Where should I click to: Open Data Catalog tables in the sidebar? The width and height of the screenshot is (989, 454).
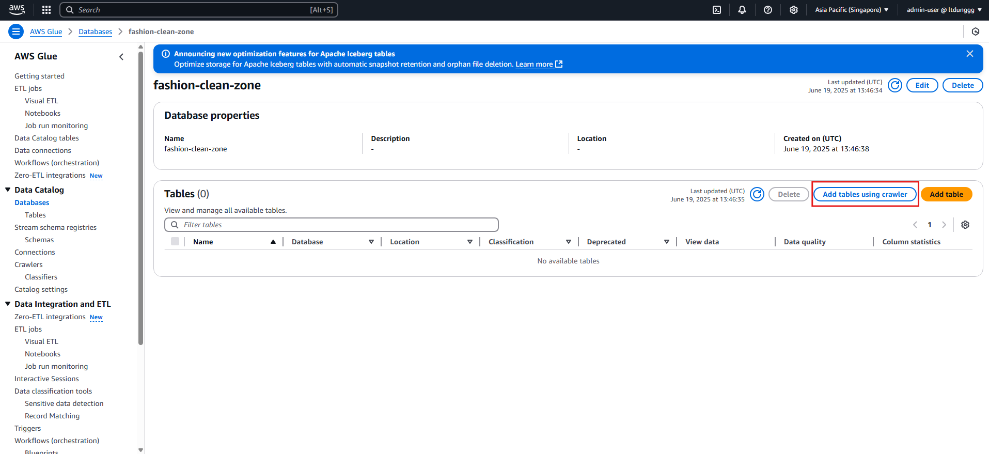(x=47, y=138)
